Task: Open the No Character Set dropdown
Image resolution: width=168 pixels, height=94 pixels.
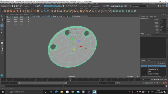Action: click(x=127, y=83)
